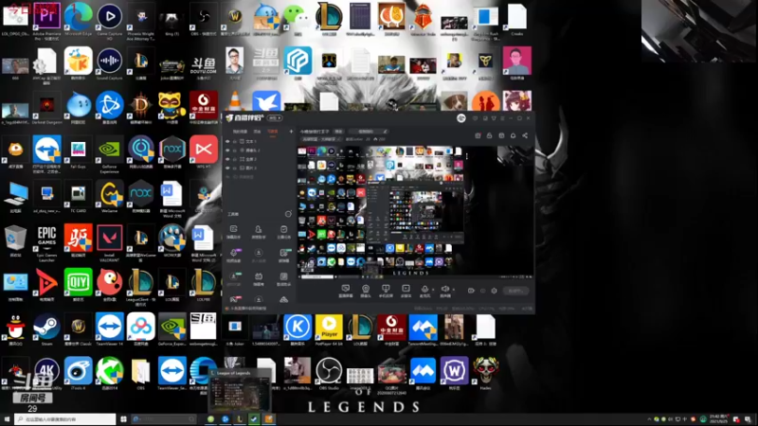Click the start streaming button
758x426 pixels.
pos(515,291)
